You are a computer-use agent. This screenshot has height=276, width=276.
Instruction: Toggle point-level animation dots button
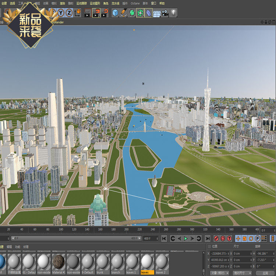point(264,239)
